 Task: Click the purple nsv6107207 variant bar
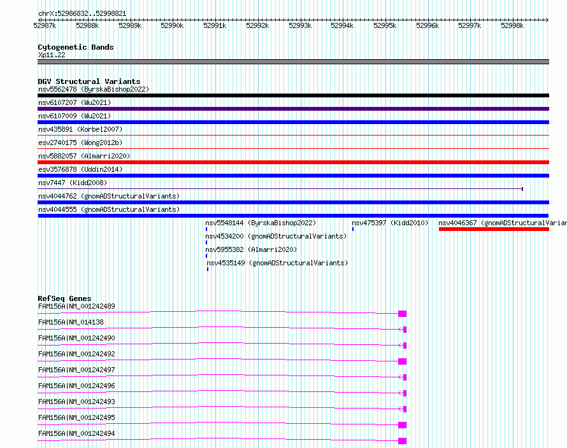pyautogui.click(x=293, y=109)
